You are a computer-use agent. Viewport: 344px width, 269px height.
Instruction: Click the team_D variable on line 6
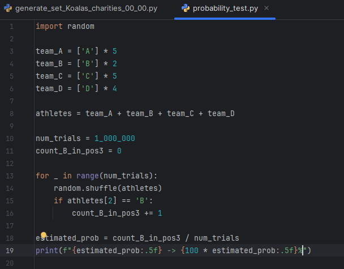click(49, 88)
